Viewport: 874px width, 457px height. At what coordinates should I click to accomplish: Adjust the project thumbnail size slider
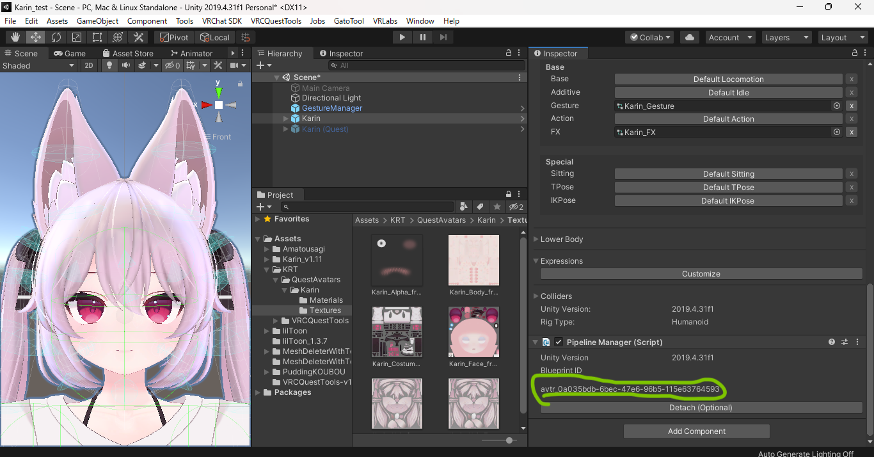point(509,440)
